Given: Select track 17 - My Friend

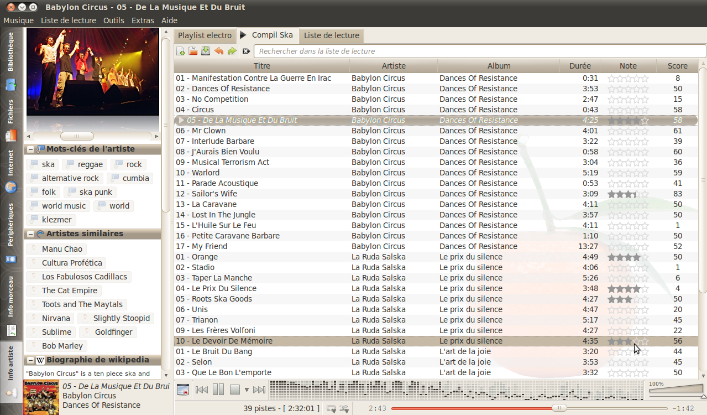Looking at the screenshot, I should (x=436, y=246).
